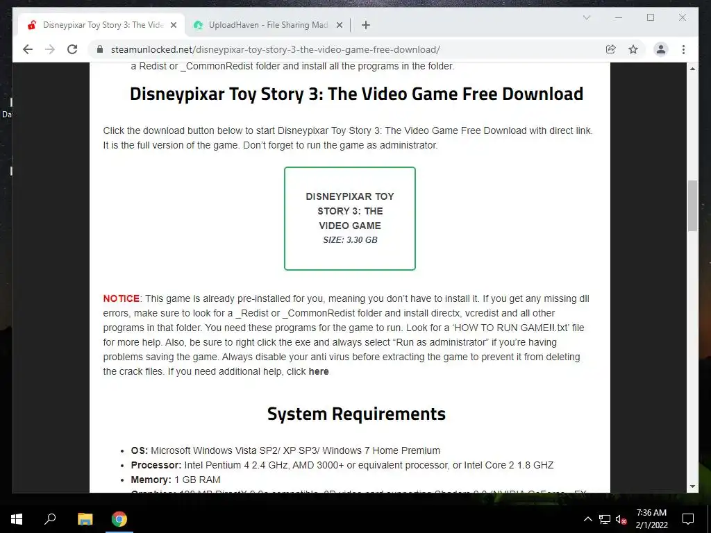Open Windows taskbar search
Image resolution: width=711 pixels, height=533 pixels.
coord(50,519)
